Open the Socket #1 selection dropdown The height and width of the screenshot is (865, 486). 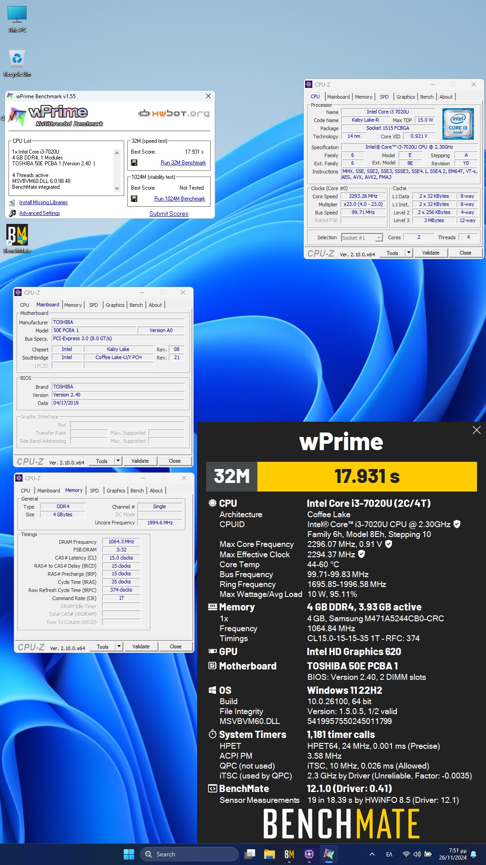pyautogui.click(x=379, y=237)
